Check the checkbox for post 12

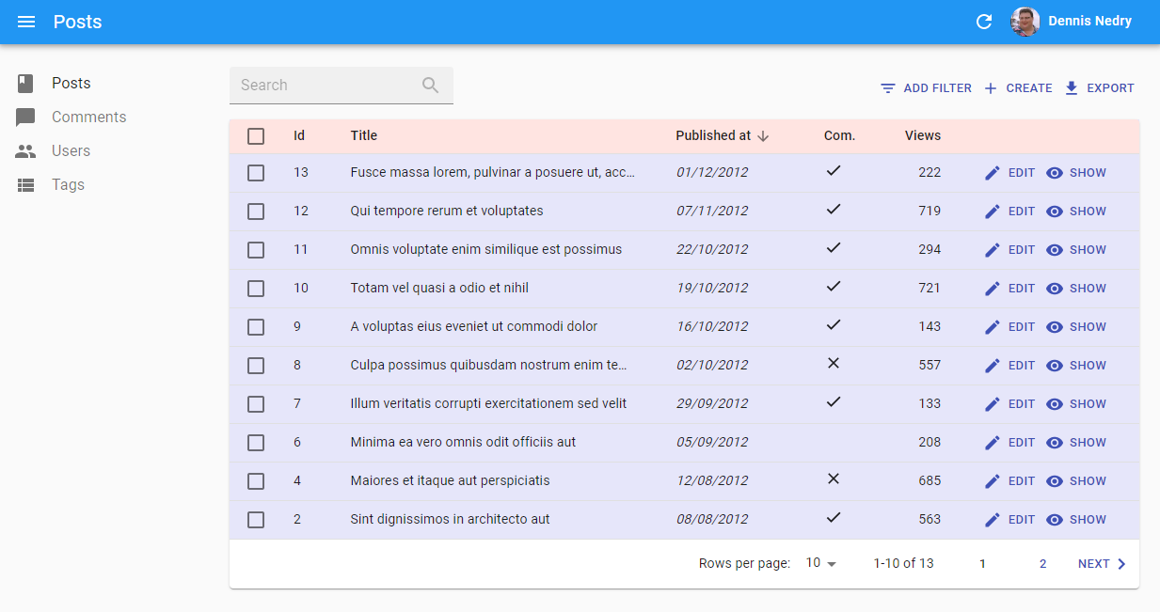[x=256, y=212]
